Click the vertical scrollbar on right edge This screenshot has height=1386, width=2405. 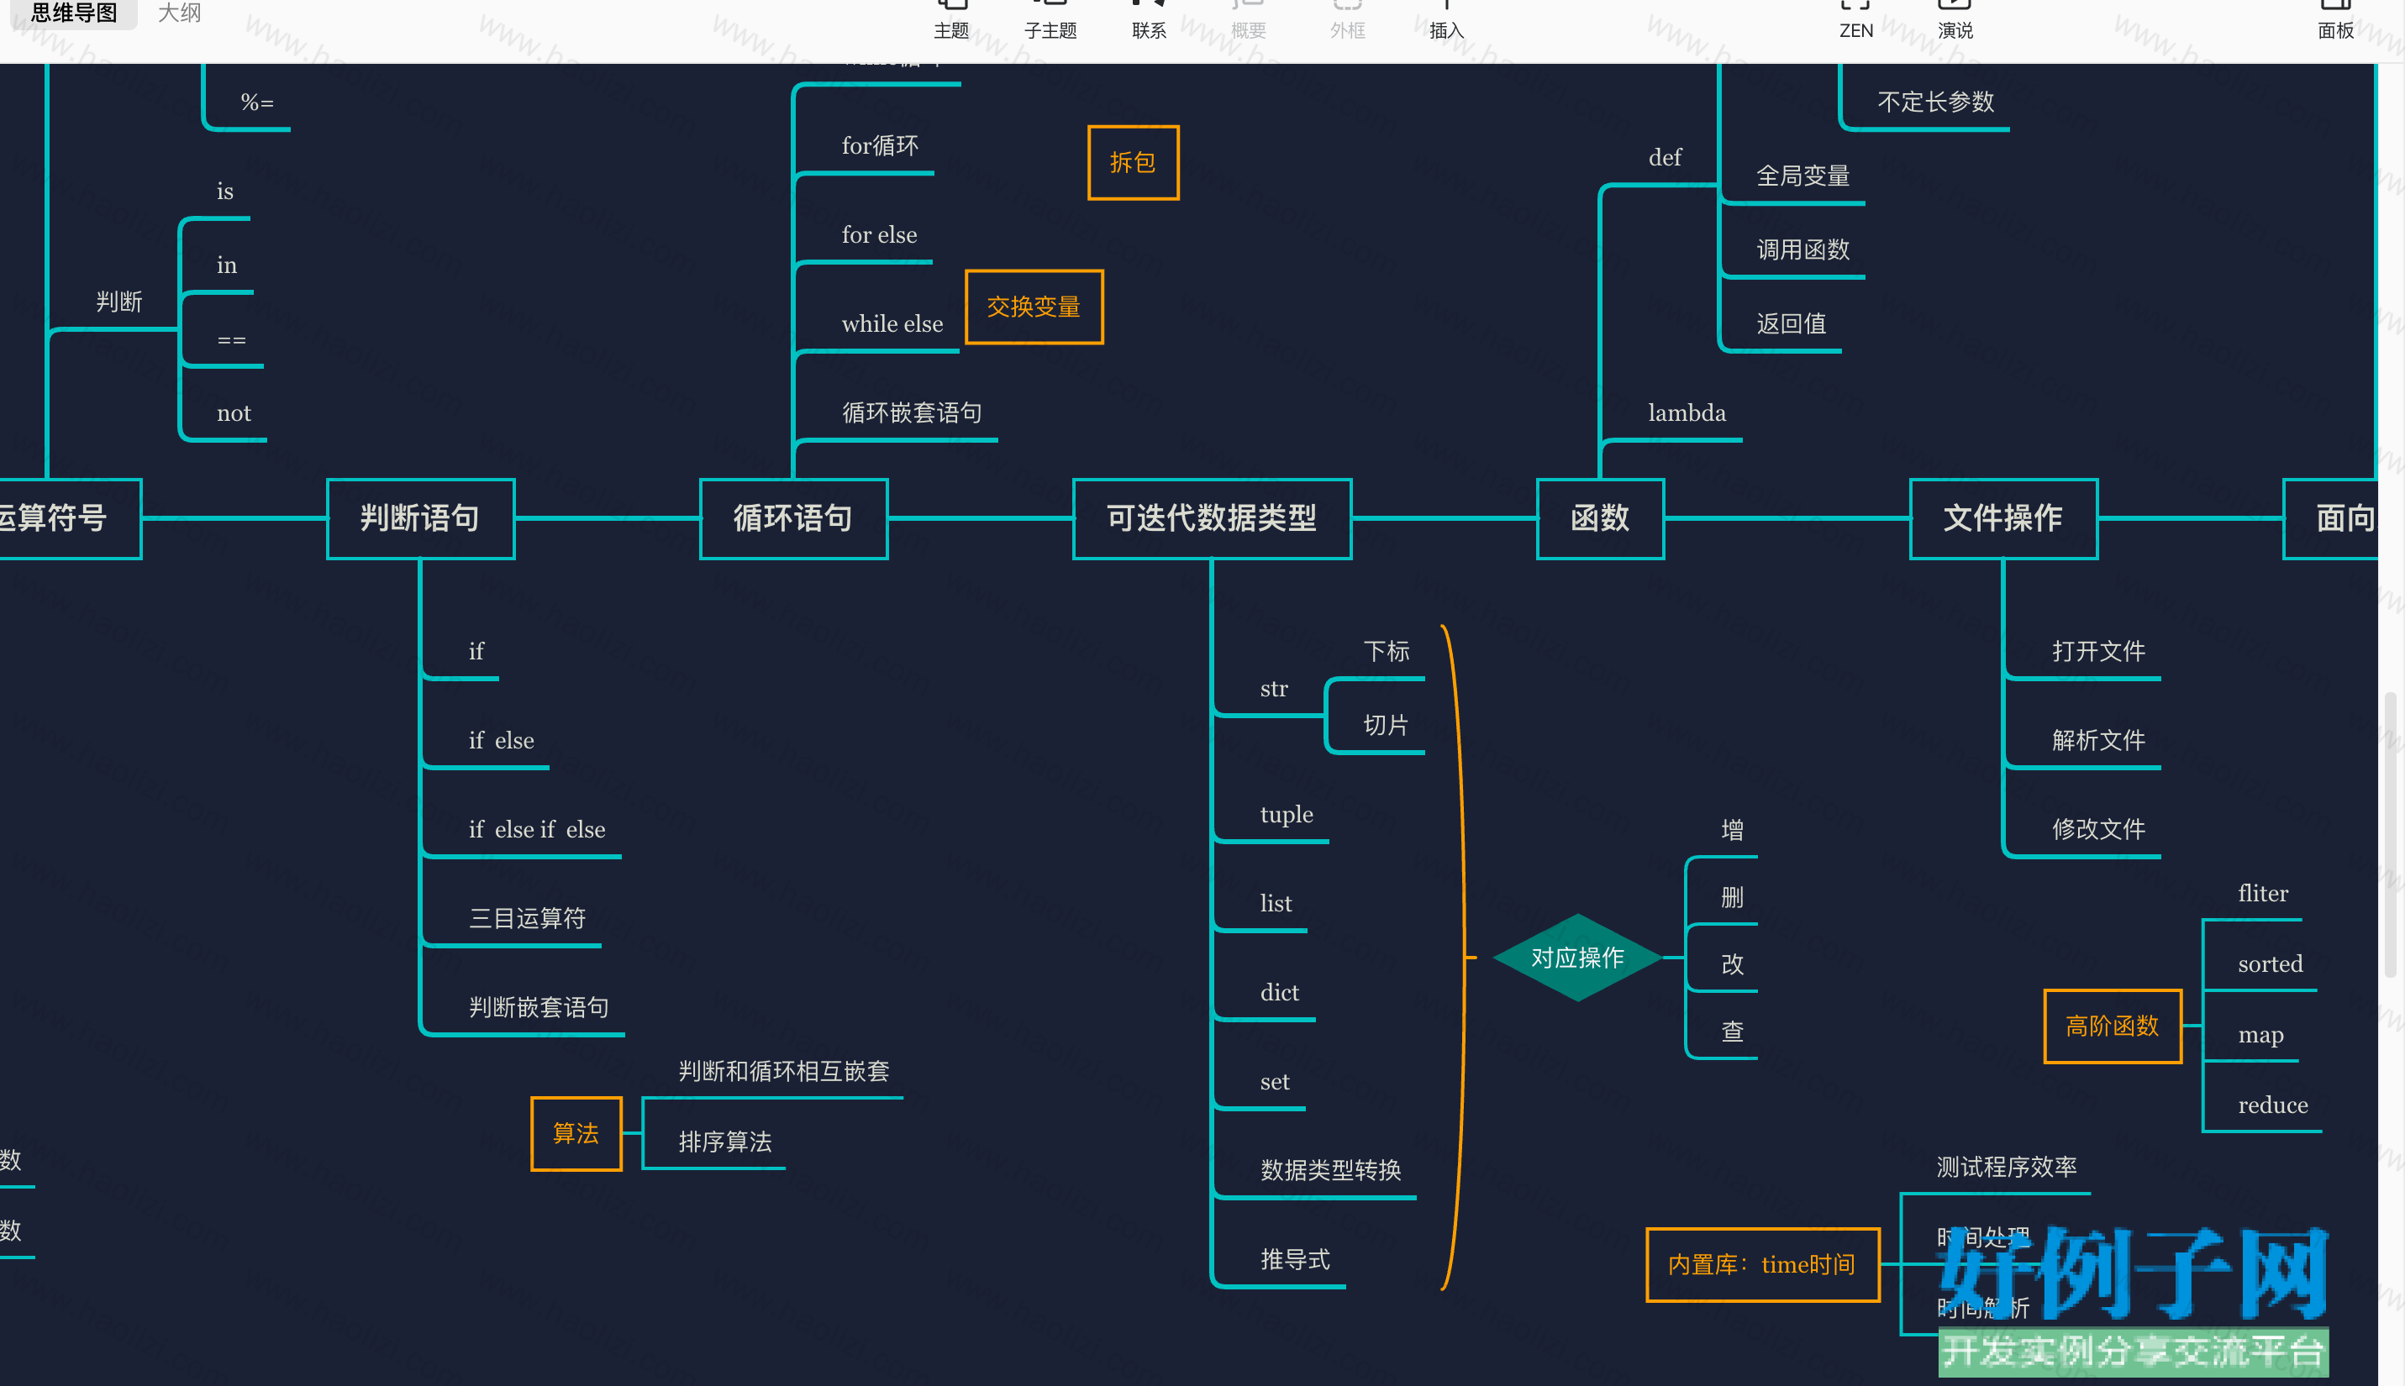click(x=2390, y=836)
